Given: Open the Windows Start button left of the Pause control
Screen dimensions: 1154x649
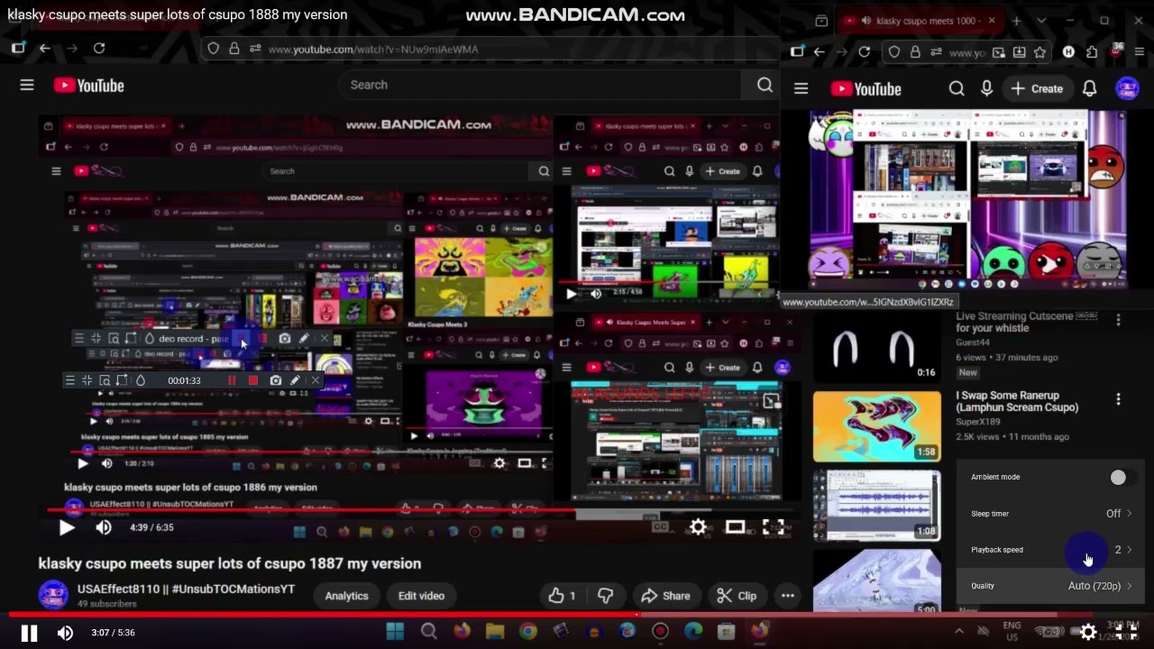Looking at the screenshot, I should [x=395, y=631].
